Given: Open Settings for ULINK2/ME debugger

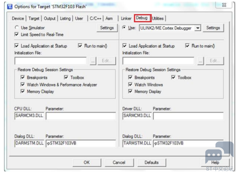Looking at the screenshot, I should coord(213,28).
